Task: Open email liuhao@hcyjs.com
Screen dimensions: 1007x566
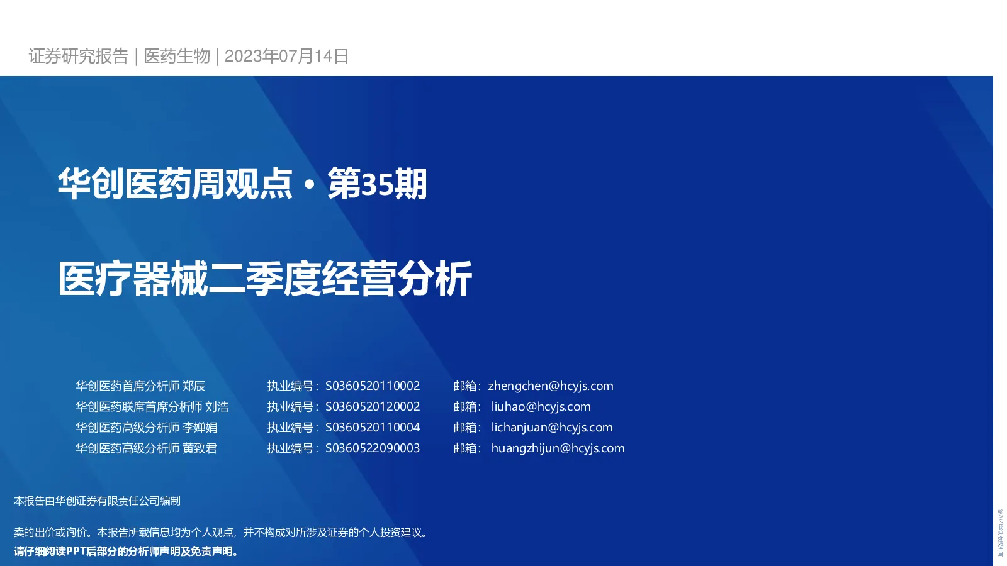Action: click(541, 407)
